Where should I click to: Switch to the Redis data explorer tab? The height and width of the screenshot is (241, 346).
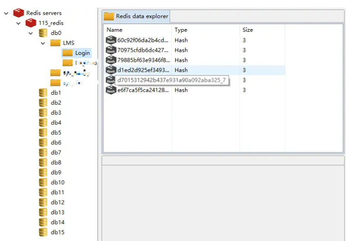click(x=136, y=16)
